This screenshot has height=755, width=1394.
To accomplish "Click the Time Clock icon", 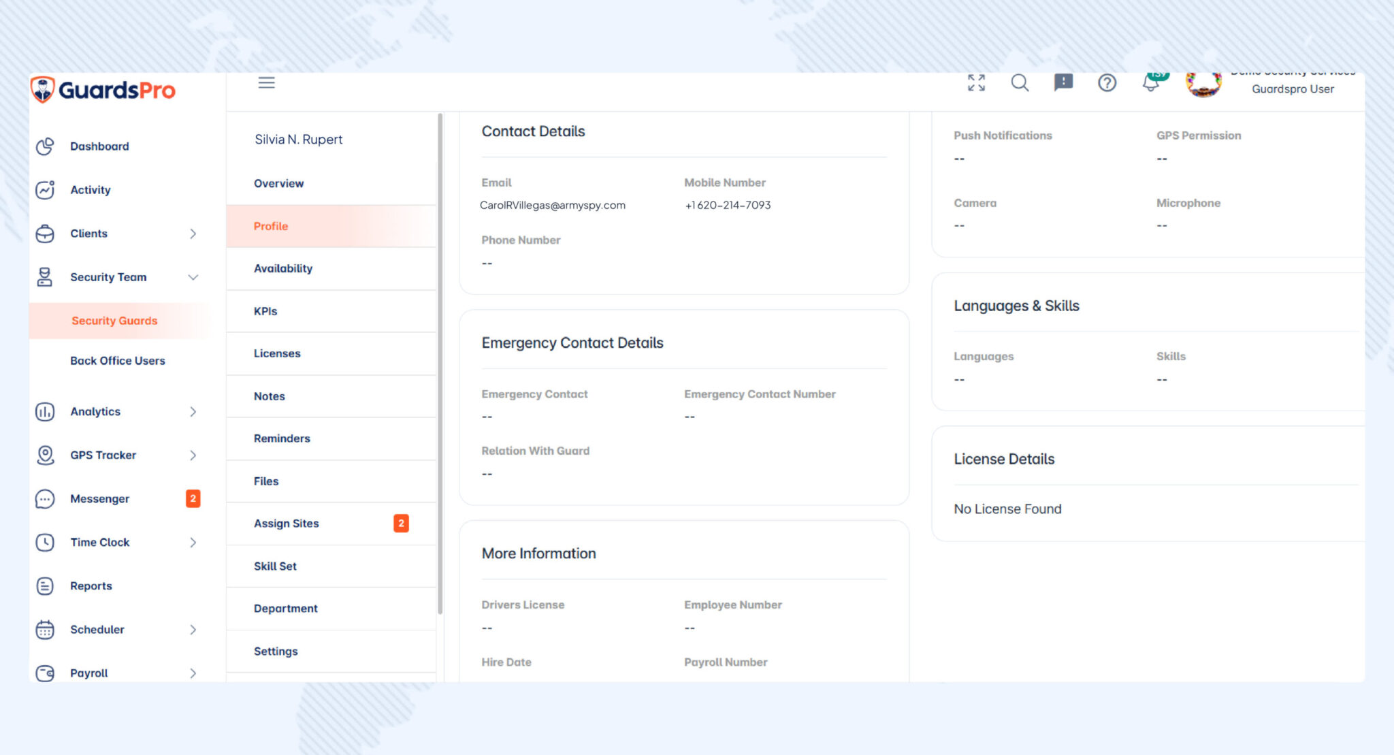I will tap(45, 543).
